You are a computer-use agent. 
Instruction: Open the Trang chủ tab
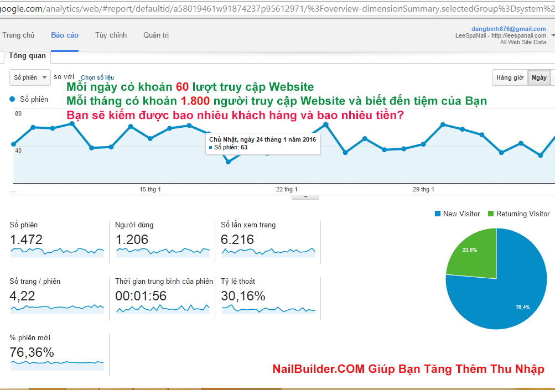(18, 35)
